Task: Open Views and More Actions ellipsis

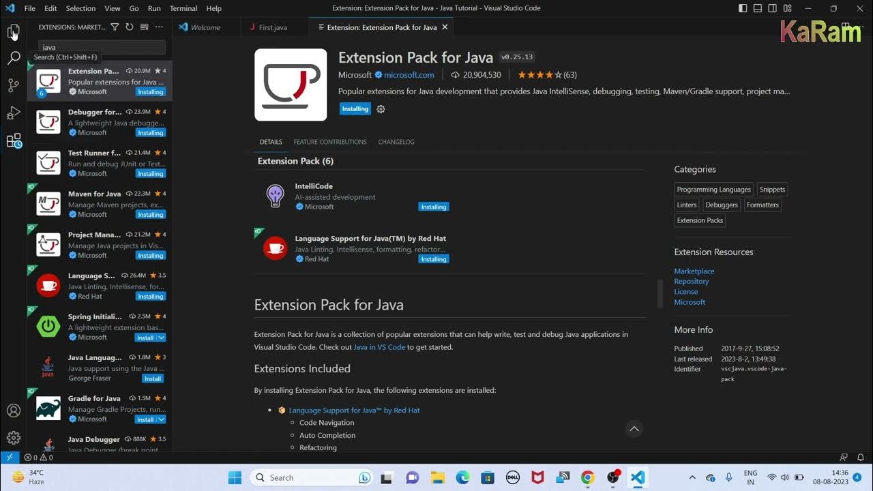Action: click(159, 27)
